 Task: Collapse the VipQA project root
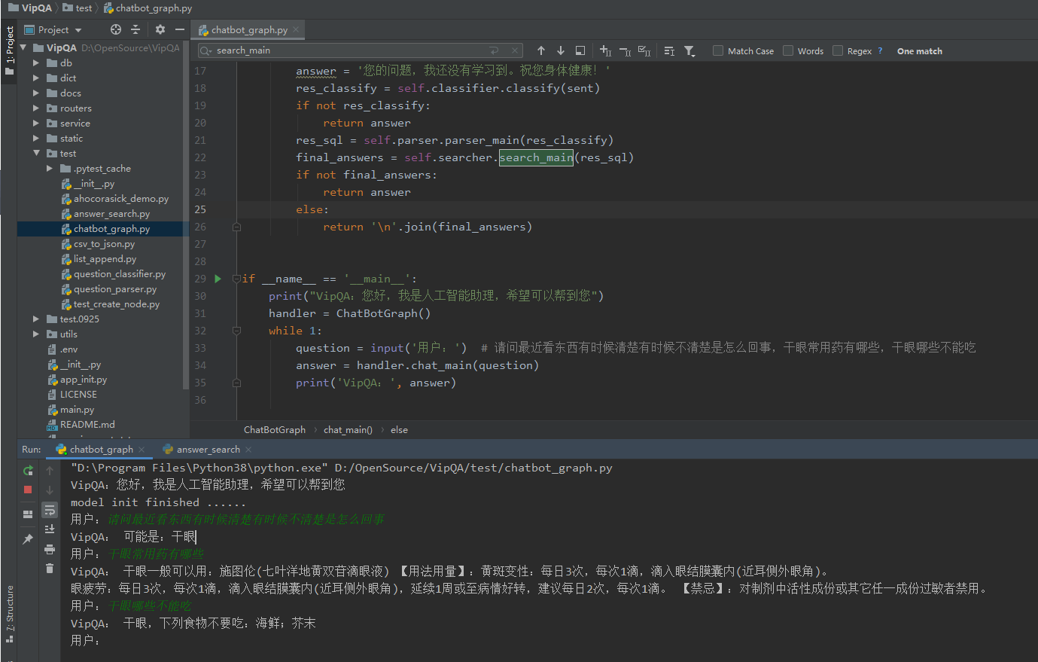click(x=23, y=48)
